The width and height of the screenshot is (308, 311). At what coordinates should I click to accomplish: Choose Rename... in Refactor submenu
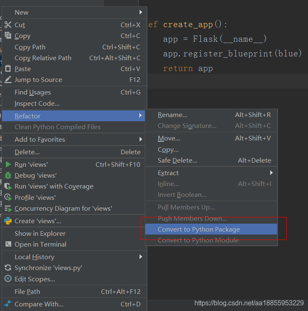[211, 115]
